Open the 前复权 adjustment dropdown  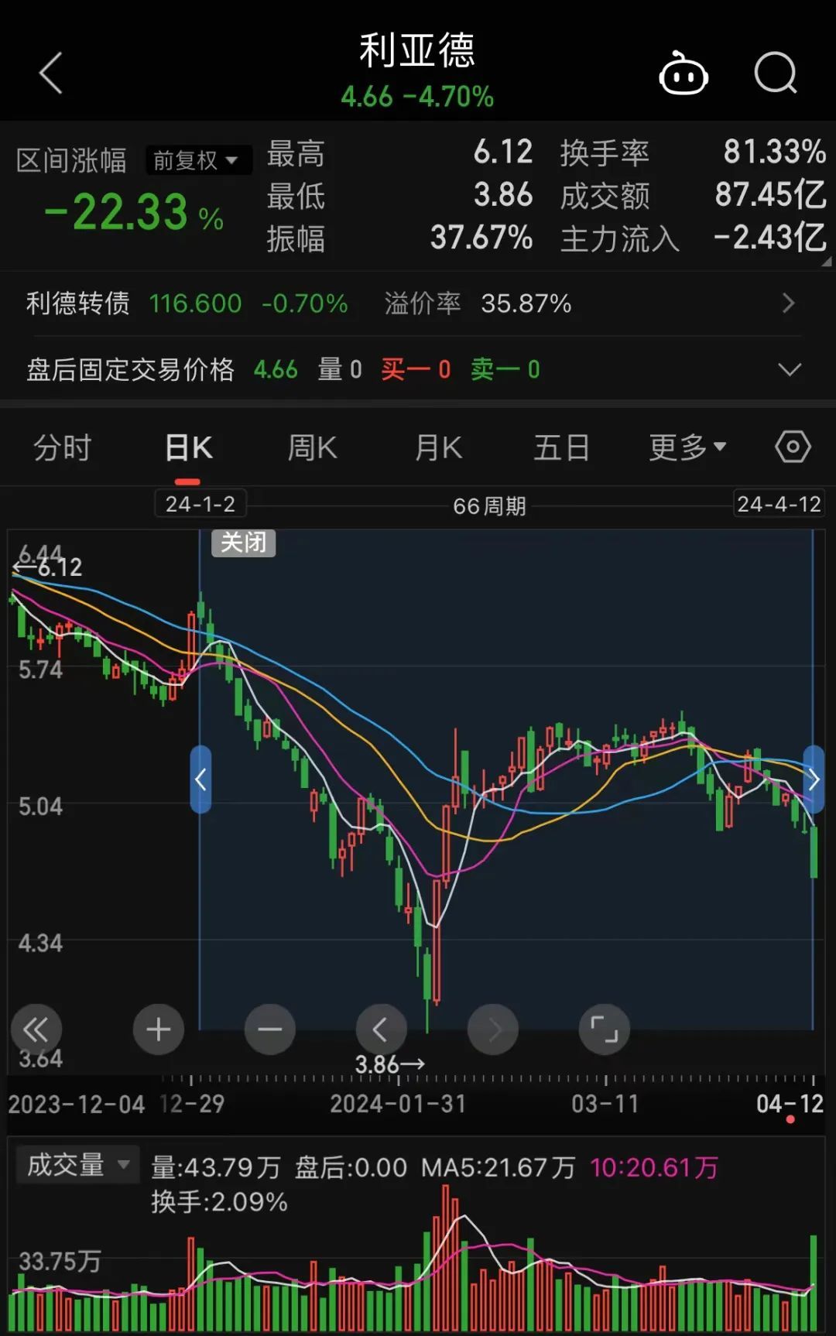point(198,160)
